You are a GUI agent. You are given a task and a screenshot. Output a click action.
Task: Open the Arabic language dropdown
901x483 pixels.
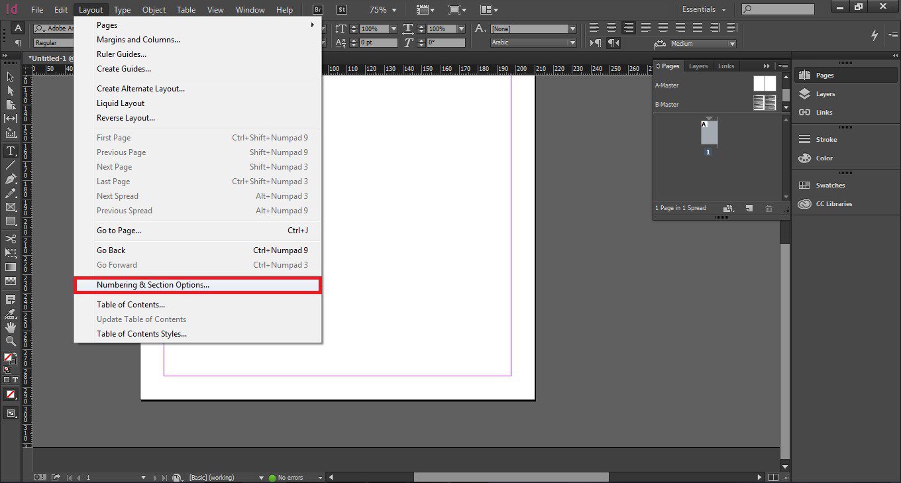[533, 42]
